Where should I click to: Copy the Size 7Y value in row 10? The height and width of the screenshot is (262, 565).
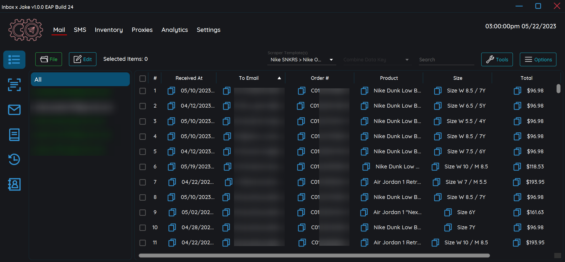pyautogui.click(x=448, y=227)
